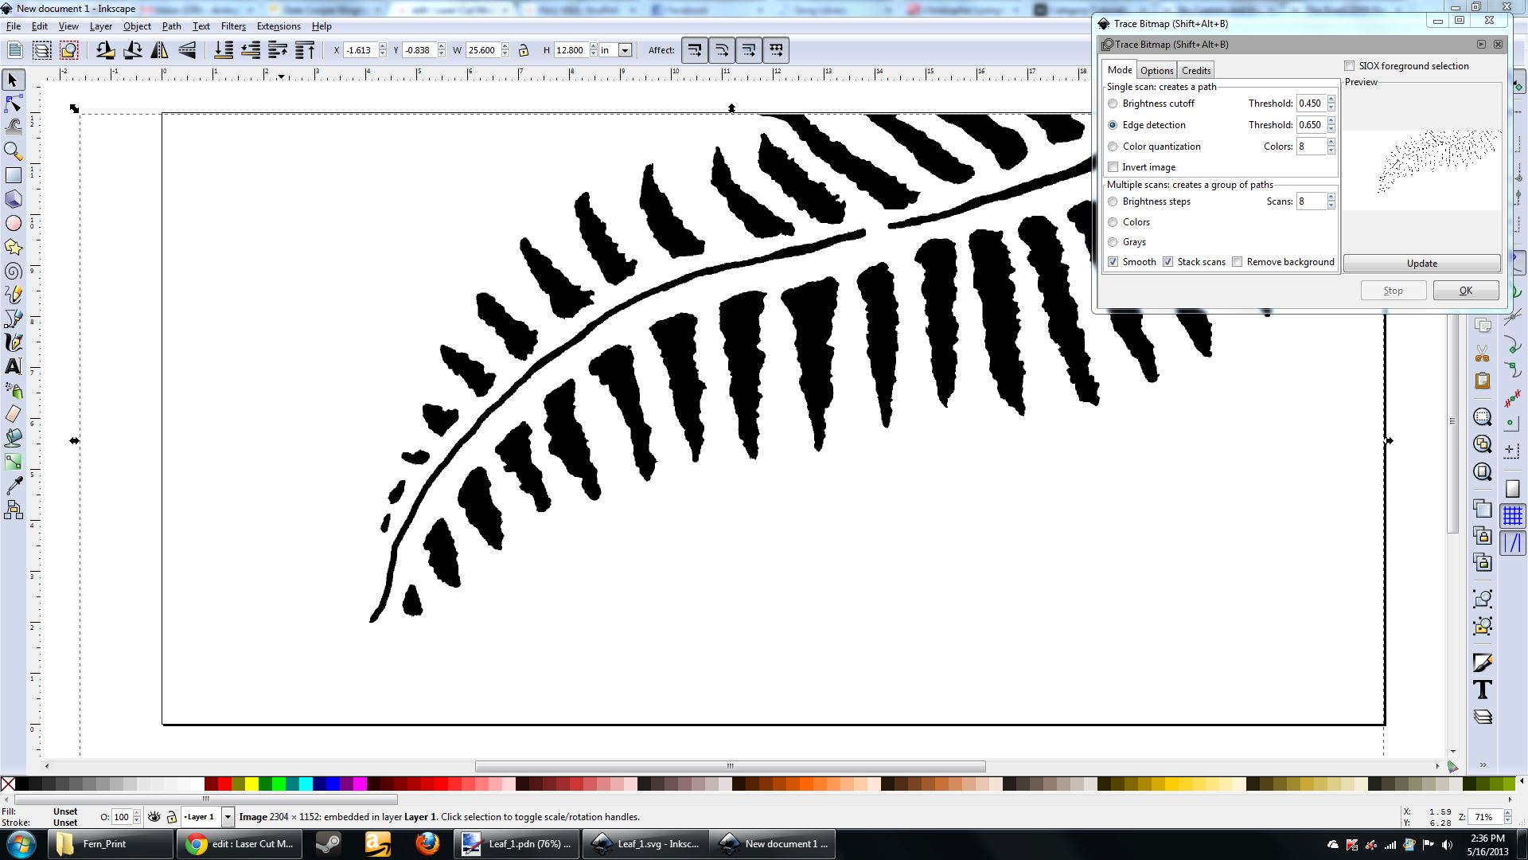1528x860 pixels.
Task: Adjust zoom percentage stepper
Action: [x=1507, y=817]
